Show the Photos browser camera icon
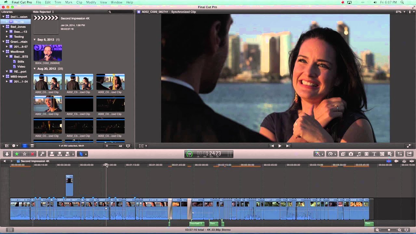Image resolution: width=416 pixels, height=234 pixels. pyautogui.click(x=351, y=154)
